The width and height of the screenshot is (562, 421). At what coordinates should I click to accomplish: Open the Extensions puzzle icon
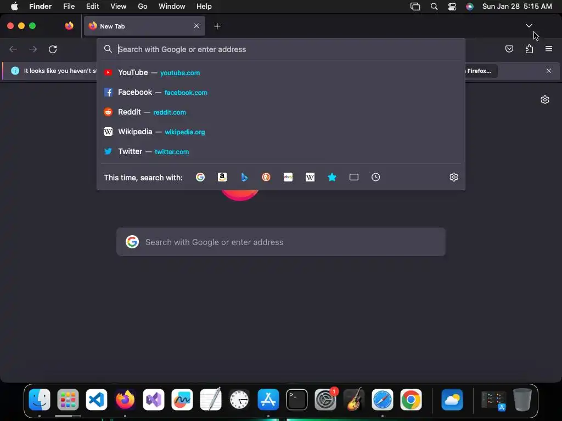[x=530, y=49]
